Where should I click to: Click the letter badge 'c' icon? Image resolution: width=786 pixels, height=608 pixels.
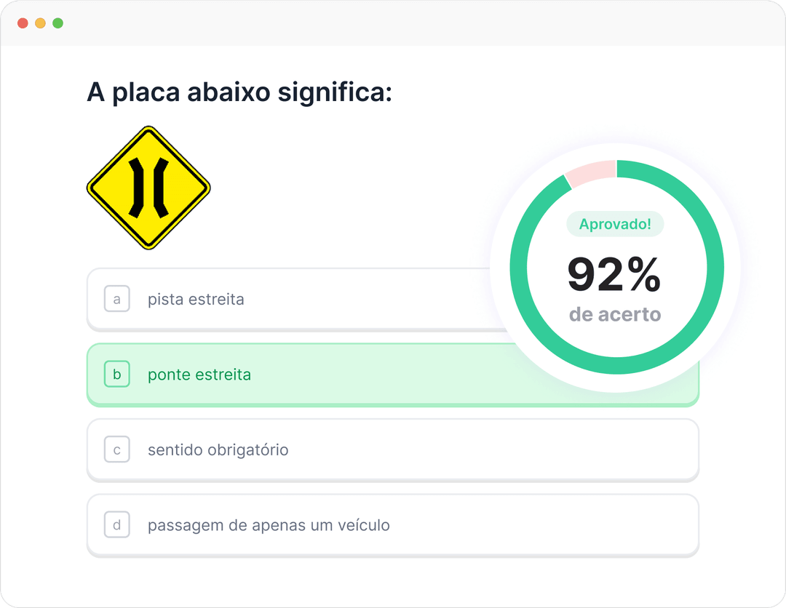117,450
